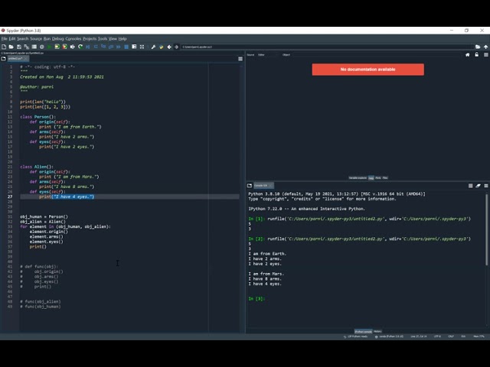Open editor pane options hamburger menu
This screenshot has height=367, width=490.
tap(240, 59)
